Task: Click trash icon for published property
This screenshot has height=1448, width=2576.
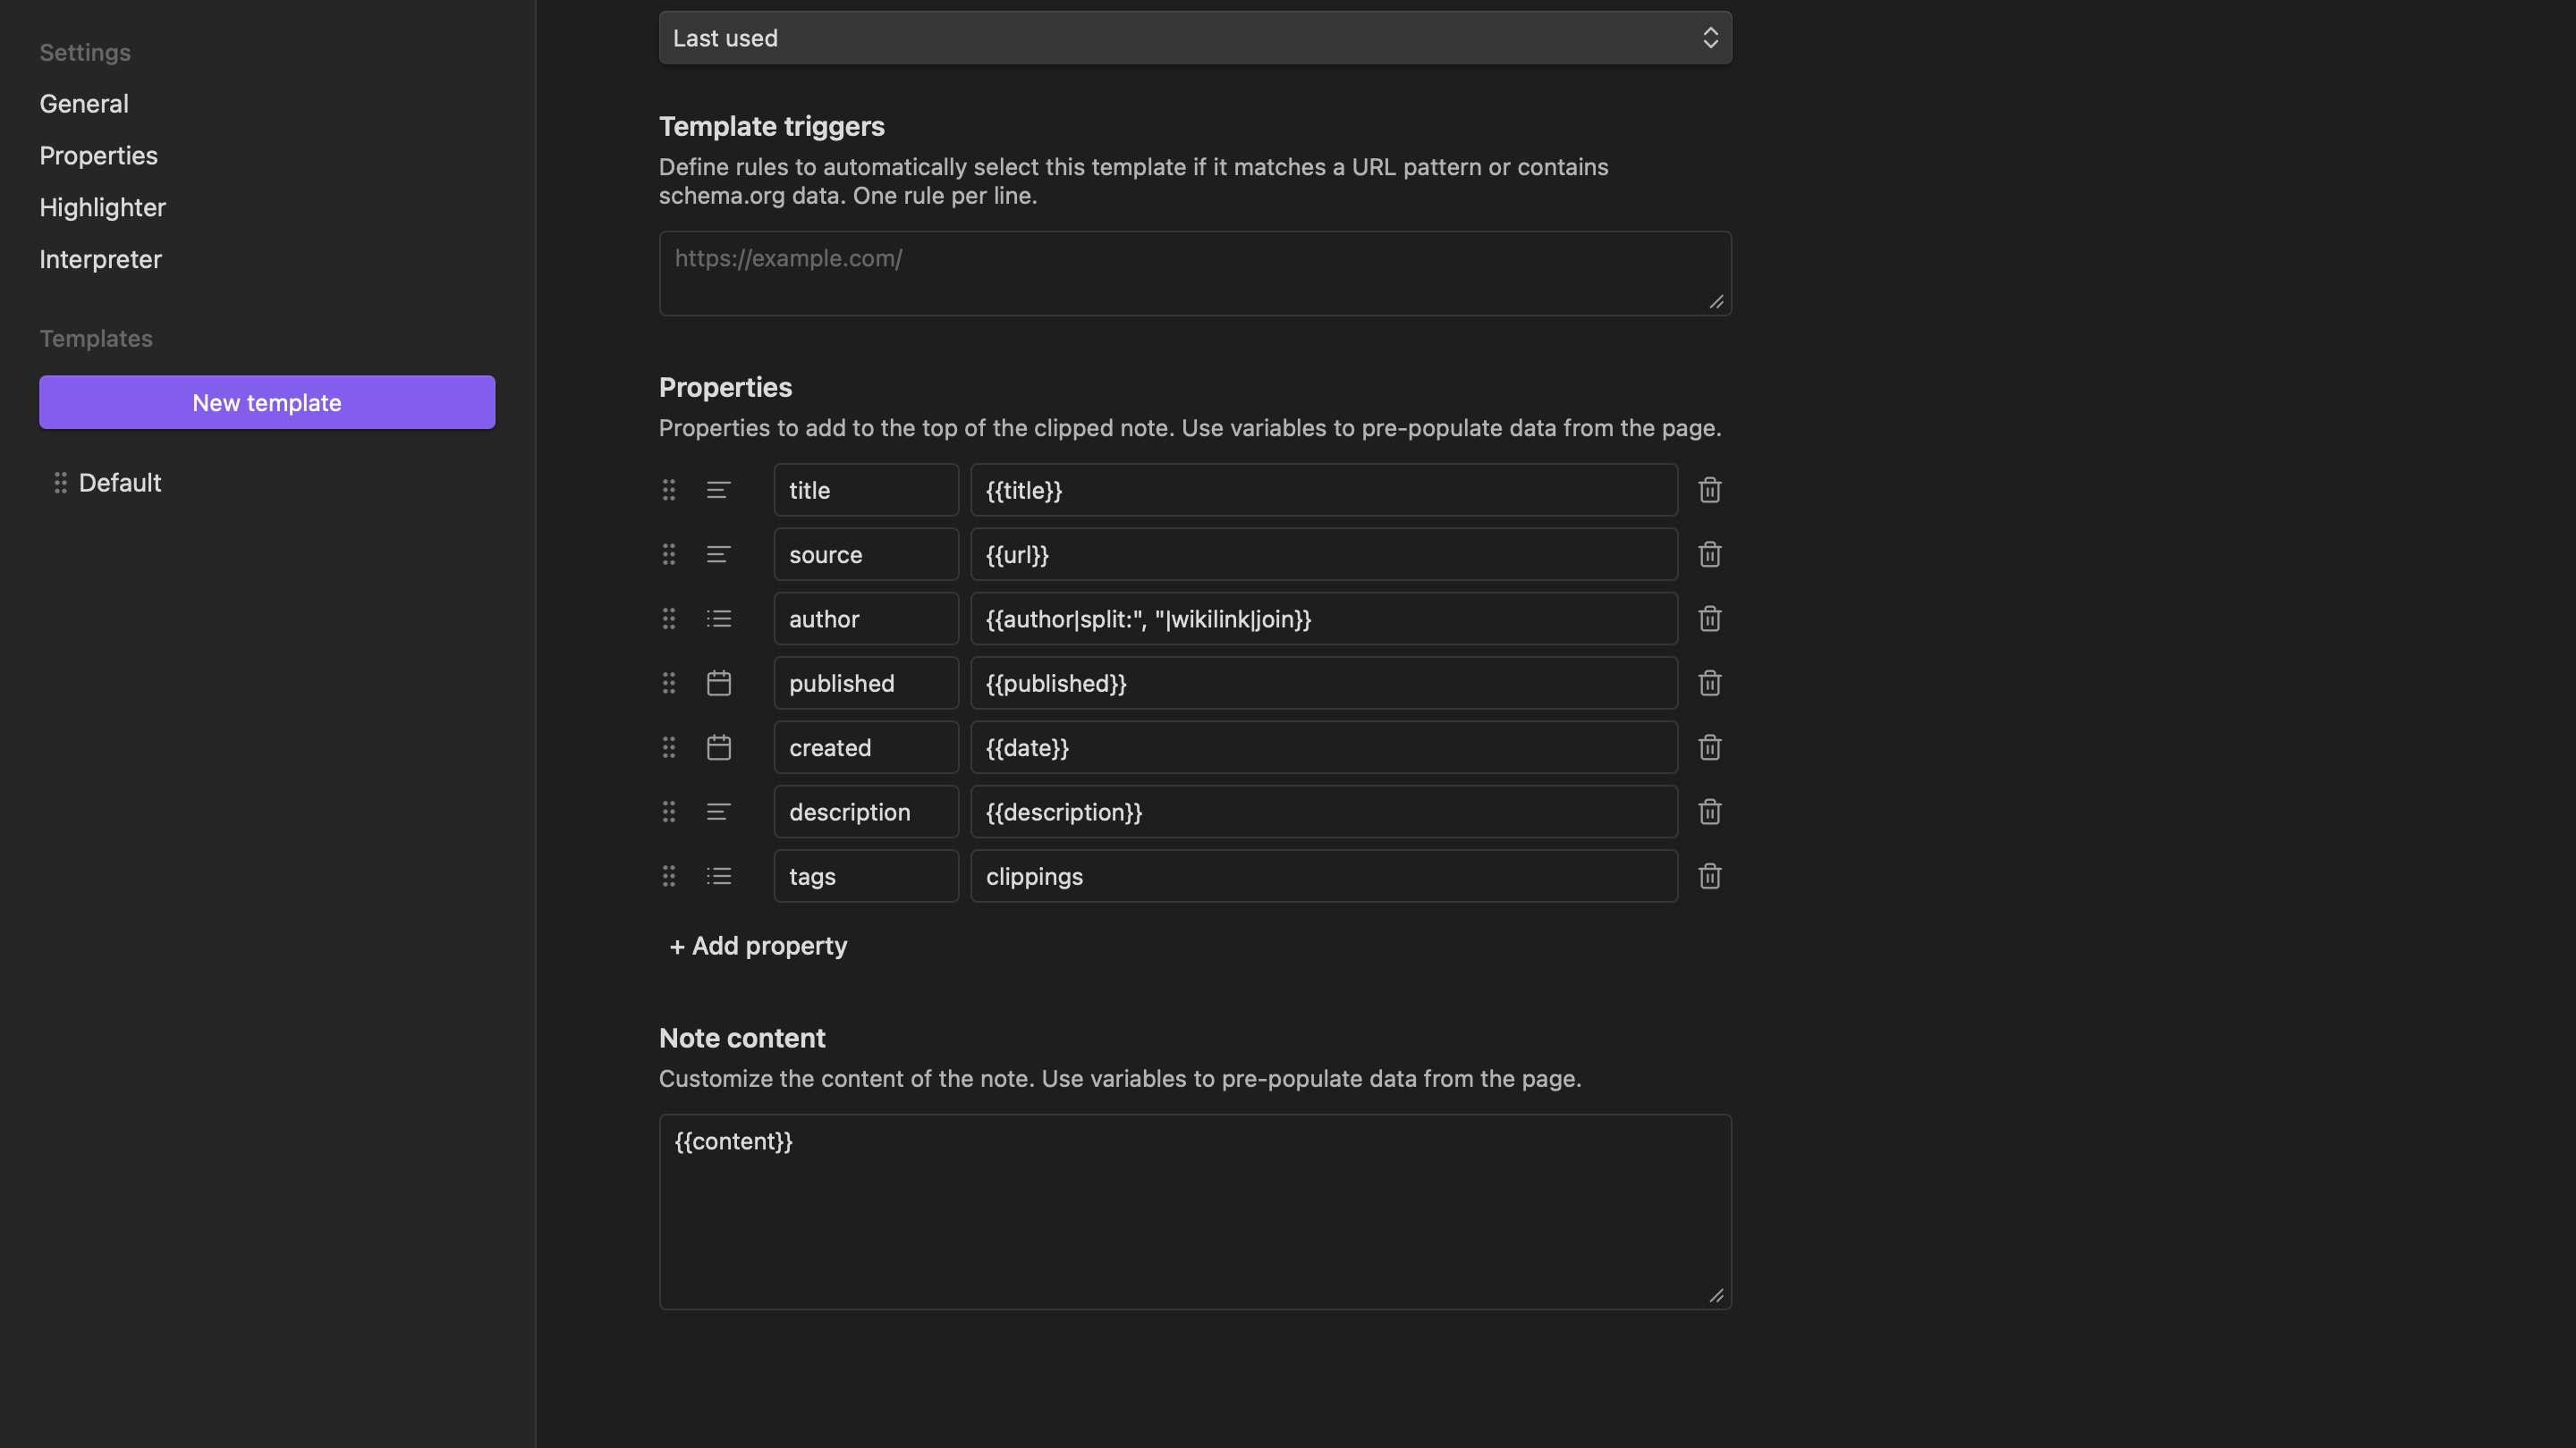Action: click(1709, 684)
